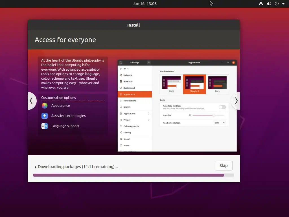289x217 pixels.
Task: Open the clock showing Jan 16 13:05
Action: click(x=144, y=4)
